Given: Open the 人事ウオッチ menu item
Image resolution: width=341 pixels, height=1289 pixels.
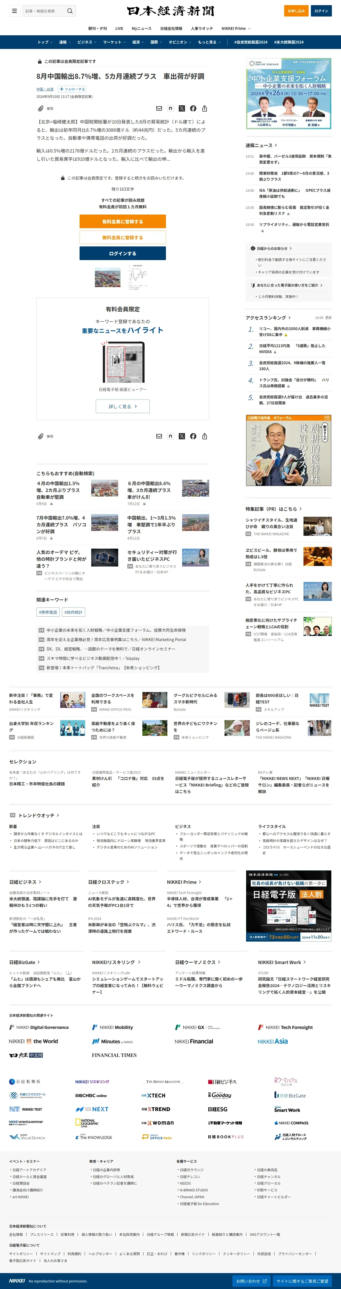Looking at the screenshot, I should tap(201, 28).
